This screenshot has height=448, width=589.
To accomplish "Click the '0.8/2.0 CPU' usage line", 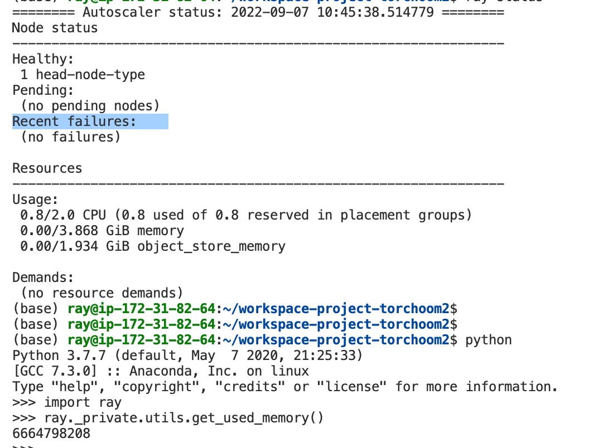I will pos(246,216).
